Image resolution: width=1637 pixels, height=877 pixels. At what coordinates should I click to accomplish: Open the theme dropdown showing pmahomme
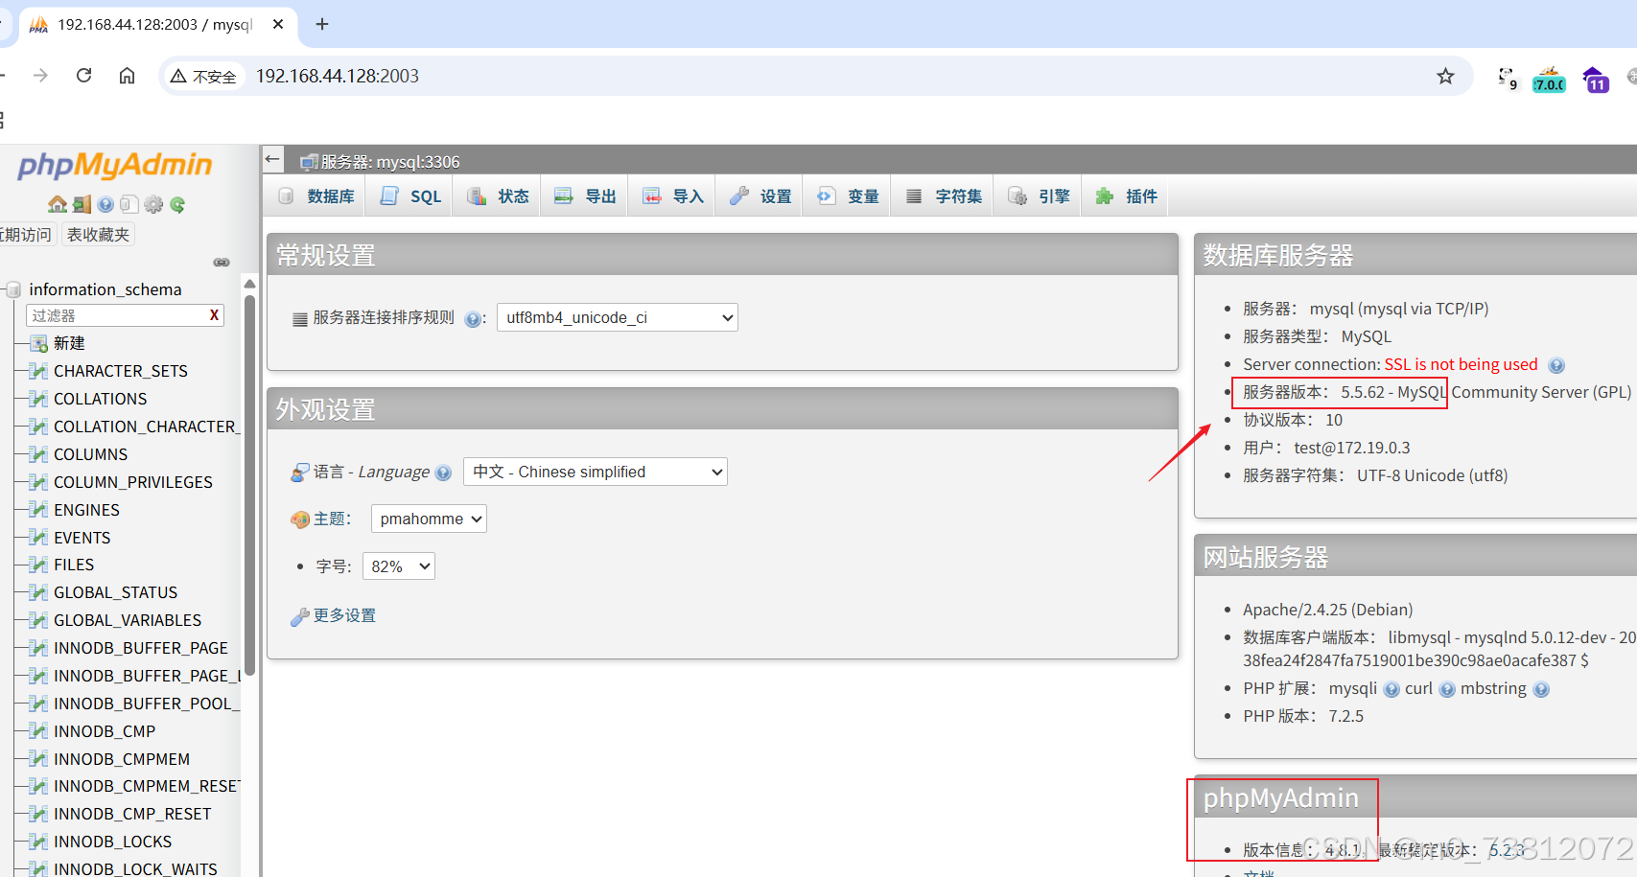(429, 519)
